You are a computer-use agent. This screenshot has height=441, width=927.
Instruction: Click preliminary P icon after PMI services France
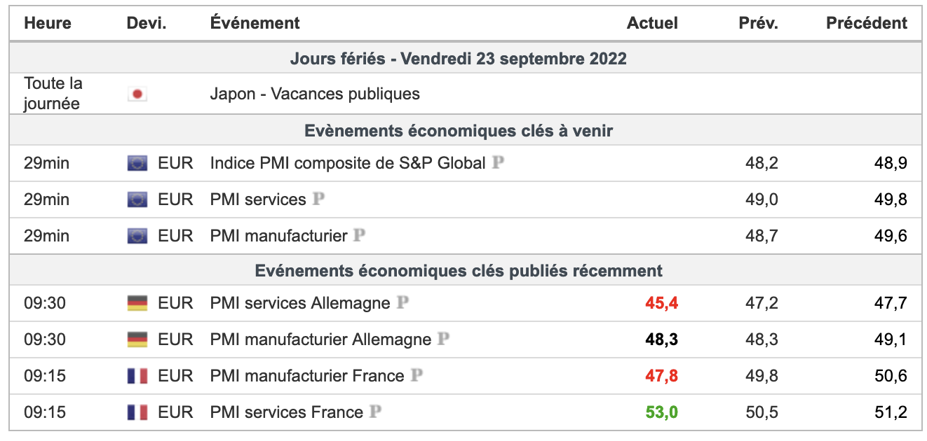coord(375,412)
